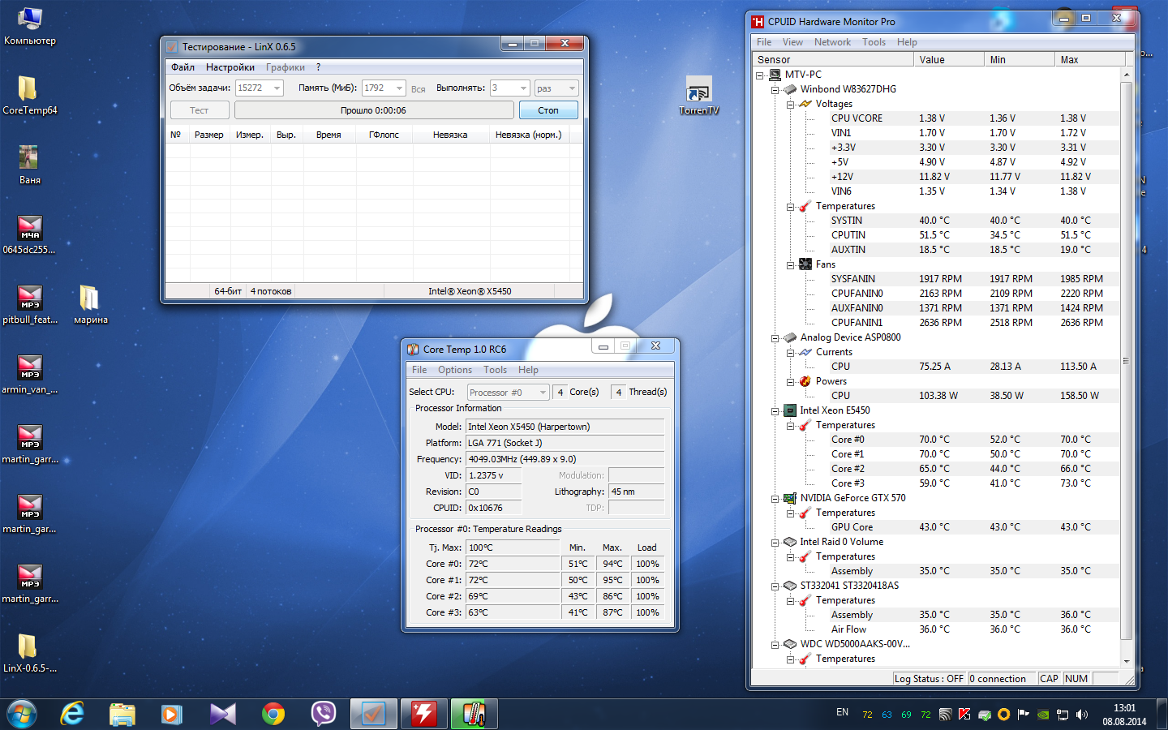Viewport: 1168px width, 730px height.
Task: Collapse the Intel Xeon E5450 node
Action: [775, 410]
